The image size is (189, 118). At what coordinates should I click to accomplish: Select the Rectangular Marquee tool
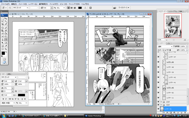(x=3, y=18)
